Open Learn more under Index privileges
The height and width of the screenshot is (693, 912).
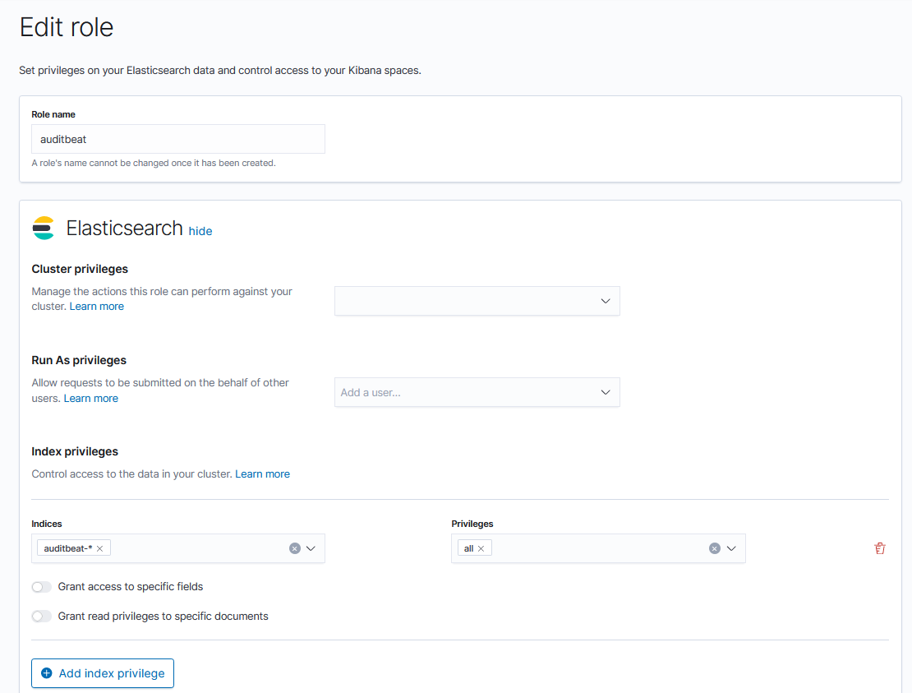[262, 474]
